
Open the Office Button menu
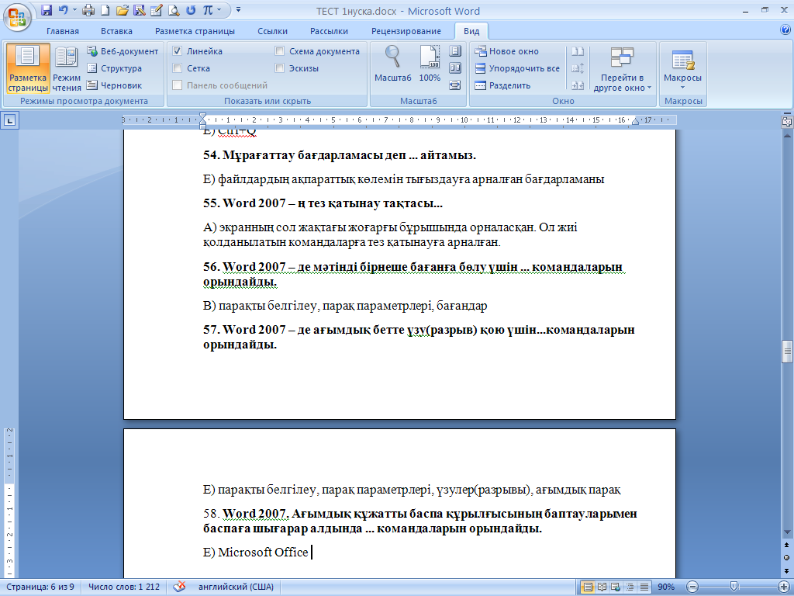17,16
